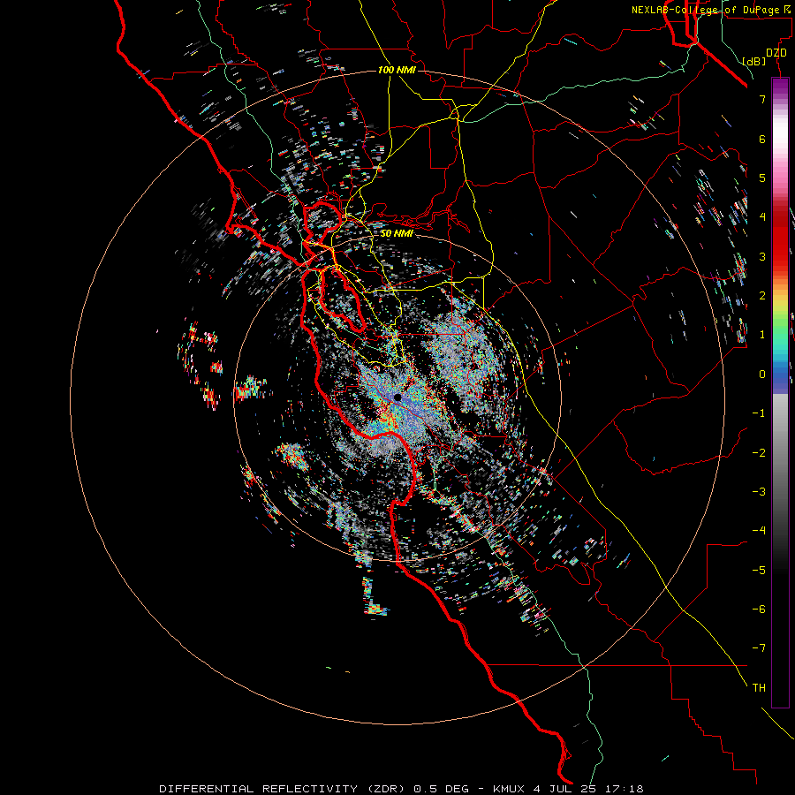Click the "KMUX" station ID in caption
795x795 pixels.
pos(509,789)
